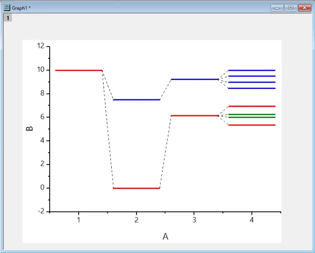Image resolution: width=315 pixels, height=253 pixels.
Task: Click the X axis tick label 3
Action: coord(194,220)
